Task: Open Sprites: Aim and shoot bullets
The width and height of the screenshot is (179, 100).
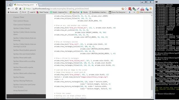Action: pyautogui.click(x=24, y=54)
